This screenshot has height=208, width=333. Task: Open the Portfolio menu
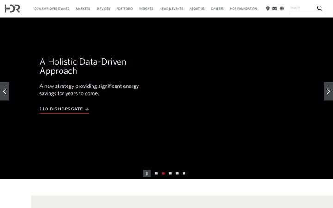[x=124, y=9]
